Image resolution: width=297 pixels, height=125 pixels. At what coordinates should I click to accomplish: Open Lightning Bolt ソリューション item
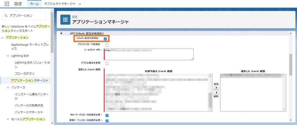pyautogui.click(x=32, y=64)
